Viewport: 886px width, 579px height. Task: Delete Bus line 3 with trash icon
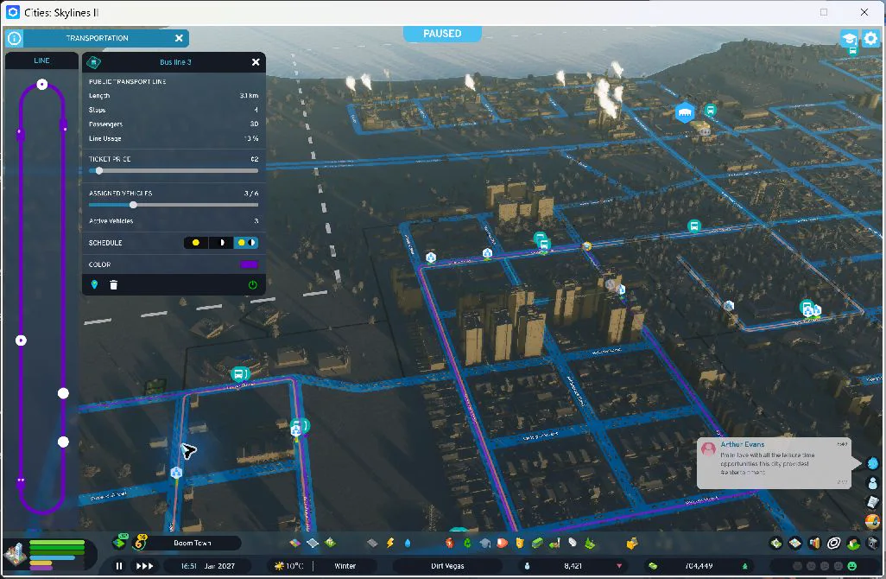(x=114, y=284)
